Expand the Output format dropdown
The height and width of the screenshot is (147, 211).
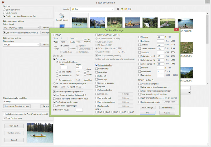pos(21,28)
